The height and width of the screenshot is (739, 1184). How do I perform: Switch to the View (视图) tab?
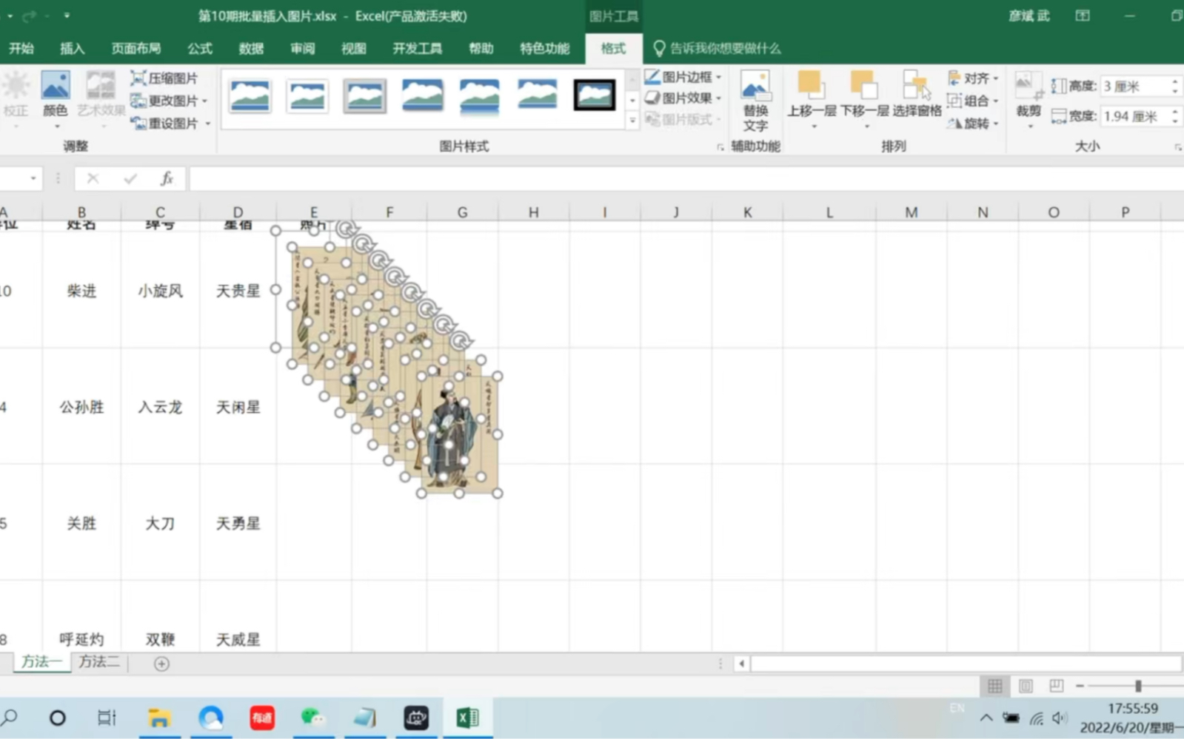[x=353, y=49]
